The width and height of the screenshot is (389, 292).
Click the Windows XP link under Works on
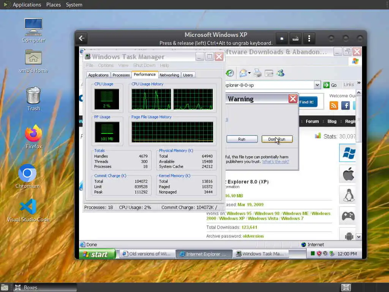tap(232, 219)
